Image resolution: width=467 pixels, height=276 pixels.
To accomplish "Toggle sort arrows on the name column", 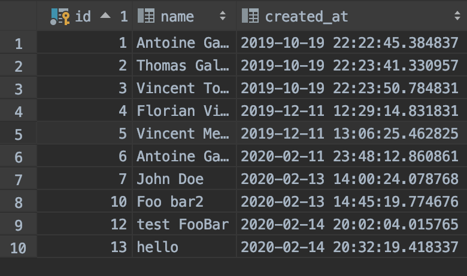I will pos(223,16).
